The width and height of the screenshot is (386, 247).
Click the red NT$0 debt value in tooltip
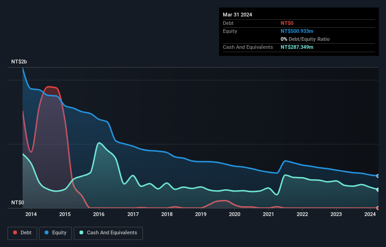pyautogui.click(x=287, y=23)
